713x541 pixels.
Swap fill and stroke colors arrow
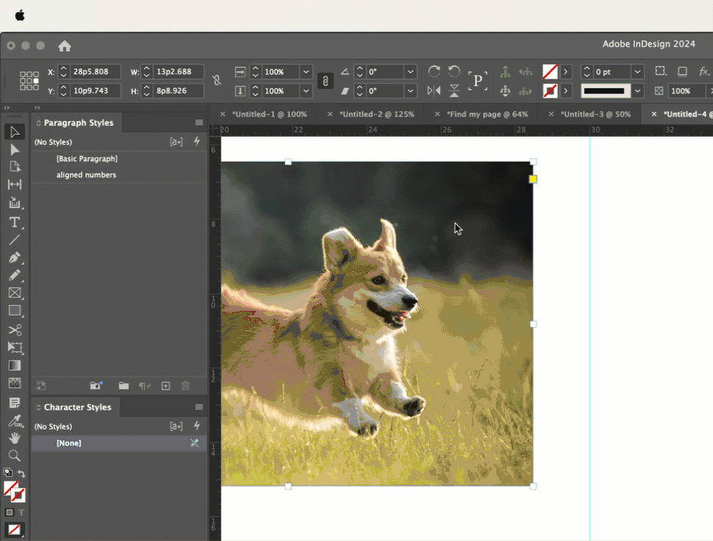coord(21,473)
